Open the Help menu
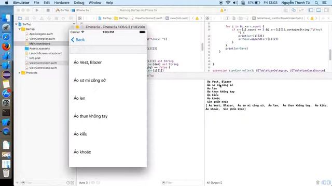This screenshot has width=332, height=186. coord(109,3)
